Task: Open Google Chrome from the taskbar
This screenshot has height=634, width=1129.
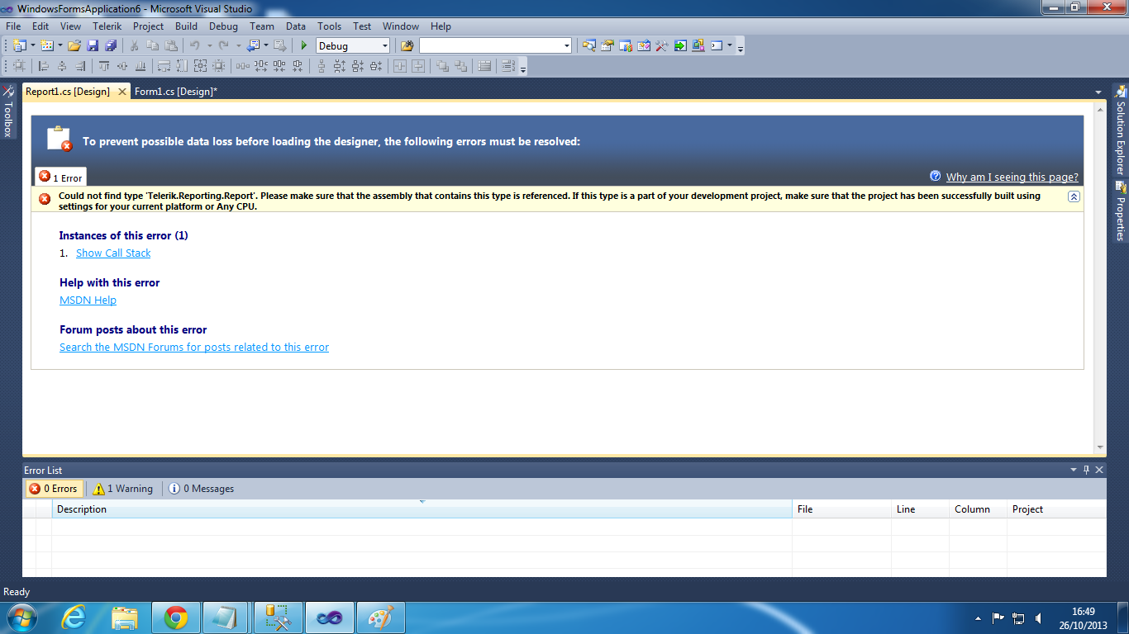Action: coord(176,617)
